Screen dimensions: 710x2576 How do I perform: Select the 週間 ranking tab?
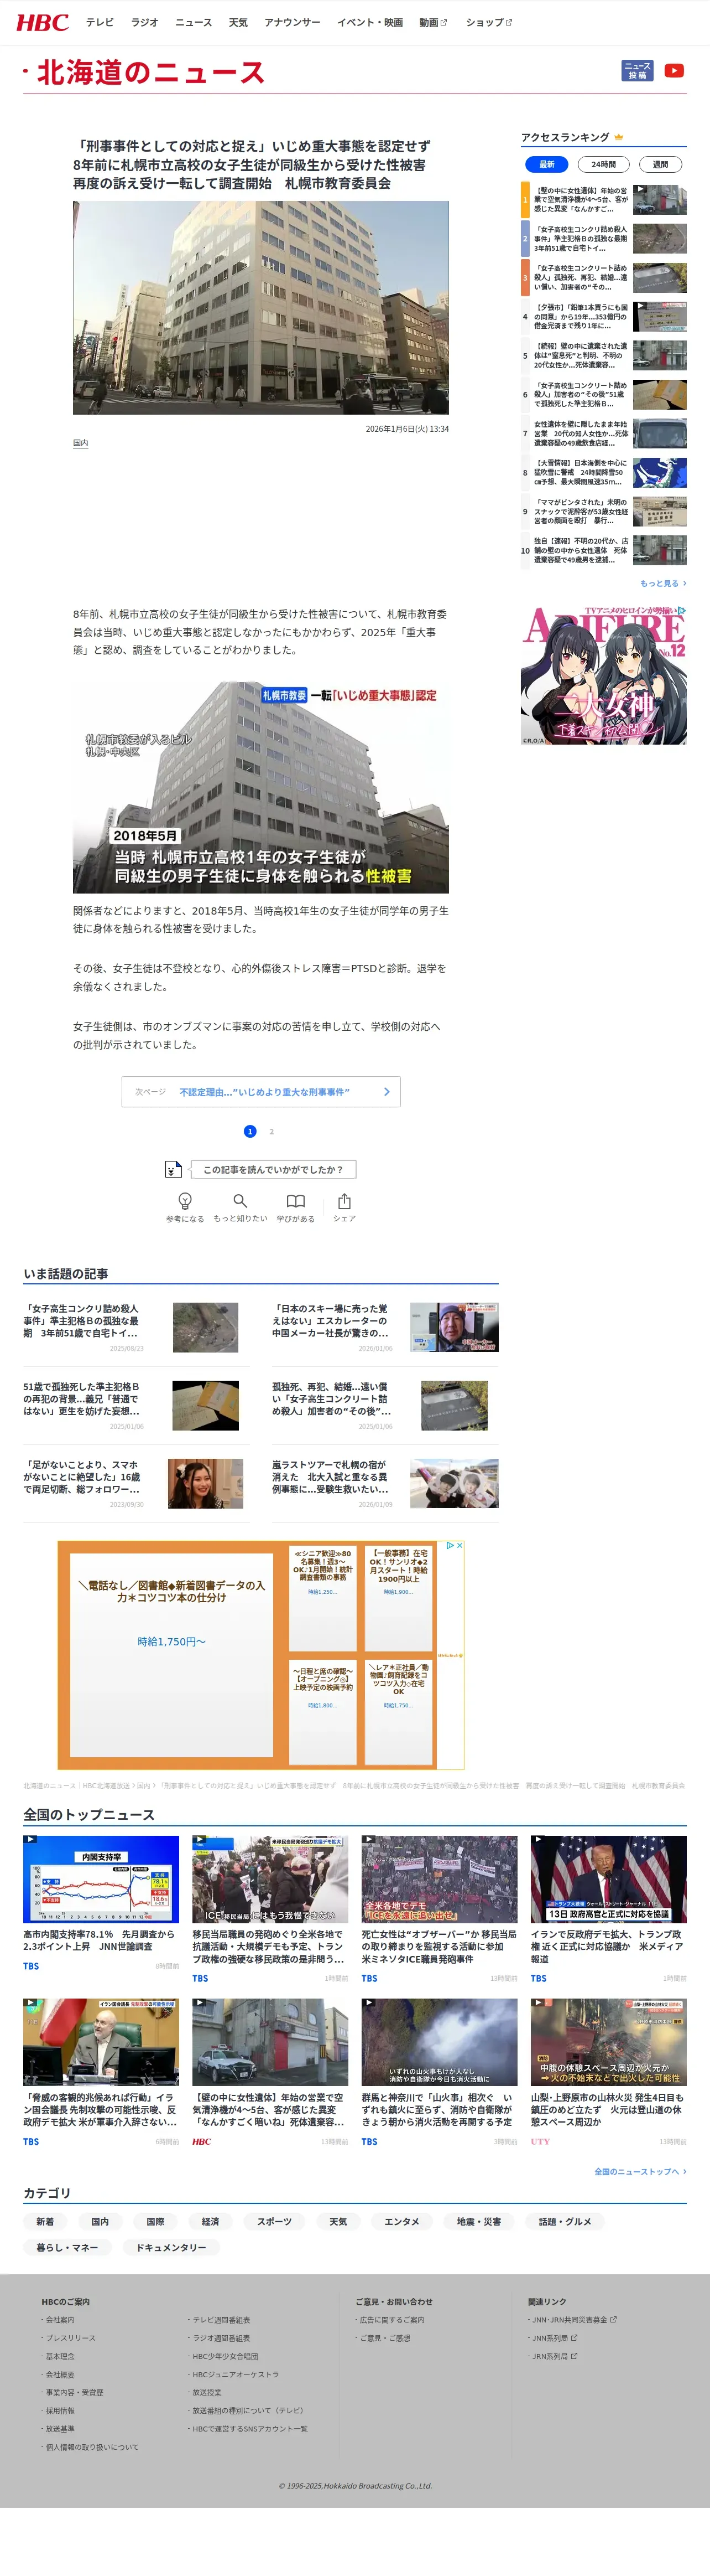point(660,164)
